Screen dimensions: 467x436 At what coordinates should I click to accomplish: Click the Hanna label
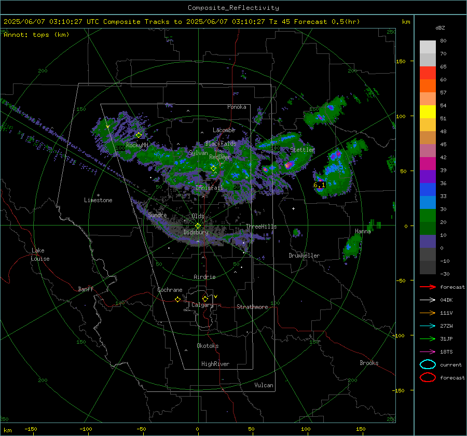point(363,231)
